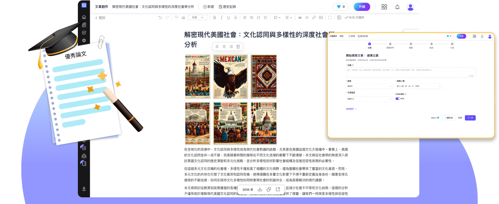Open the document icon in the sidebar

point(84,25)
